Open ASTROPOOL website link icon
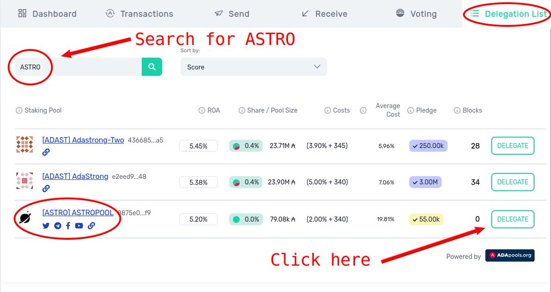 coord(91,225)
